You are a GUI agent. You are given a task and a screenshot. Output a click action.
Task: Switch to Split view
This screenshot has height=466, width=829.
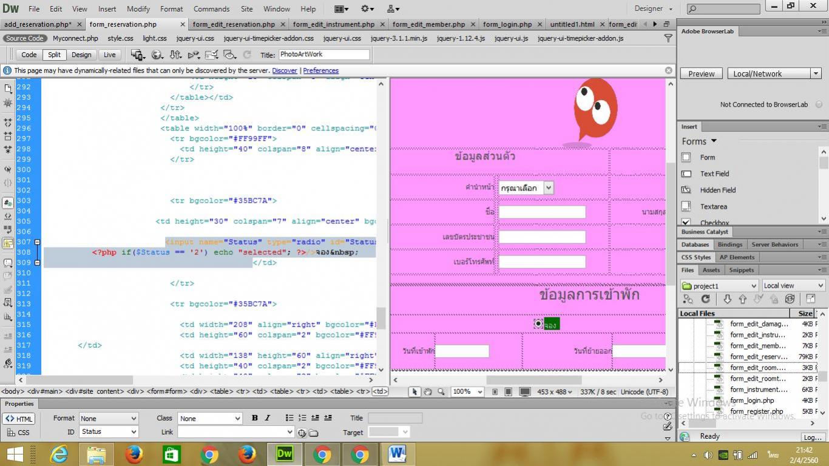(54, 55)
